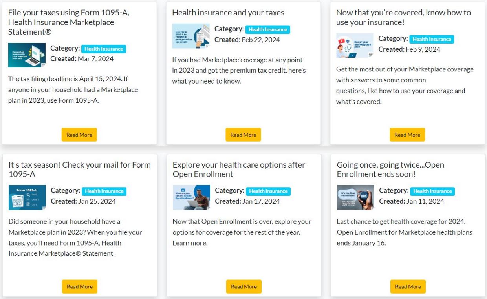Click Read More on the Open Enrollment options card
This screenshot has height=299, width=487.
tap(243, 286)
